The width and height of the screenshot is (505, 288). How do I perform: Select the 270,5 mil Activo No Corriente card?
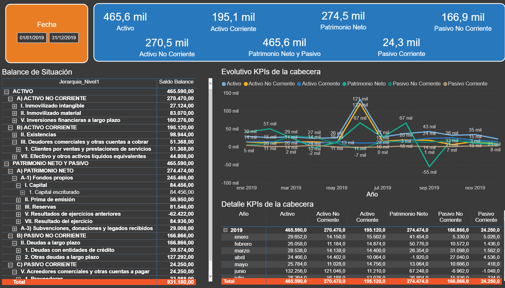point(167,47)
